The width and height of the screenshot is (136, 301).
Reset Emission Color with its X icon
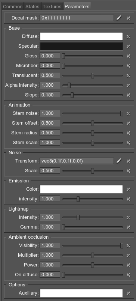click(129, 190)
